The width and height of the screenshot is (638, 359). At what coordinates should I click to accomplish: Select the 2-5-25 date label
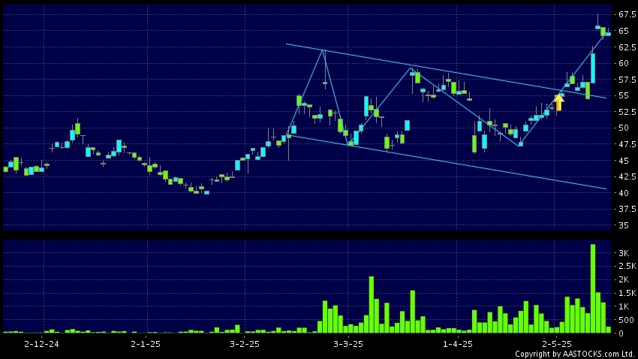pos(557,344)
